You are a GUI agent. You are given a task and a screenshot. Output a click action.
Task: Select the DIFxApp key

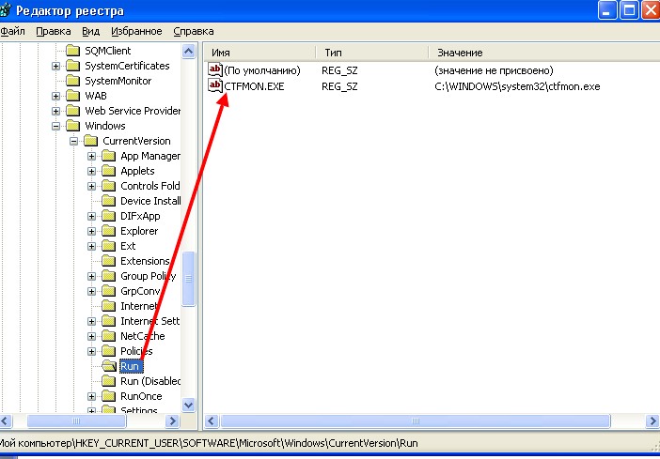pos(140,217)
